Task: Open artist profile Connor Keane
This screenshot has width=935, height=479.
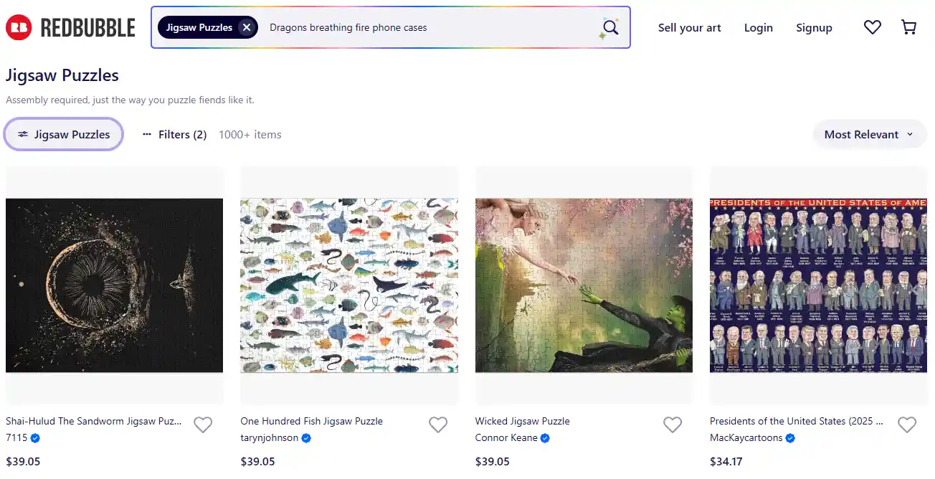Action: (506, 437)
